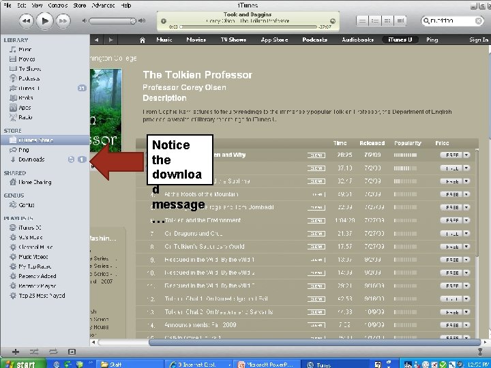Open dropdown arrow for On Dragons and Orcs price
Viewport: 491px width, 368px height.
point(466,234)
